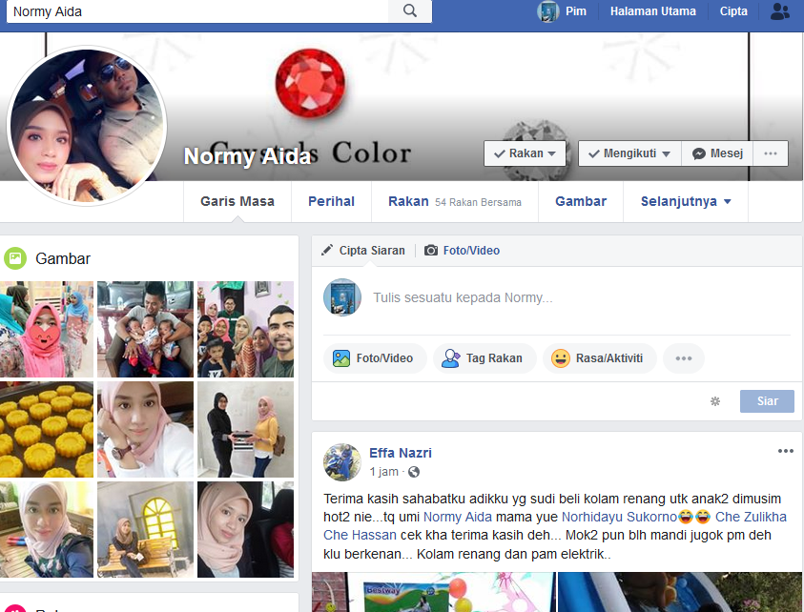Screen dimensions: 804x612
Task: Click the search magnifier icon
Action: [410, 11]
